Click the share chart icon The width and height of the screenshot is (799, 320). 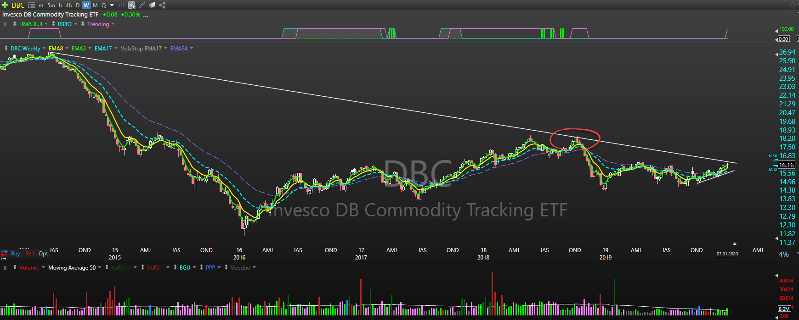click(162, 5)
